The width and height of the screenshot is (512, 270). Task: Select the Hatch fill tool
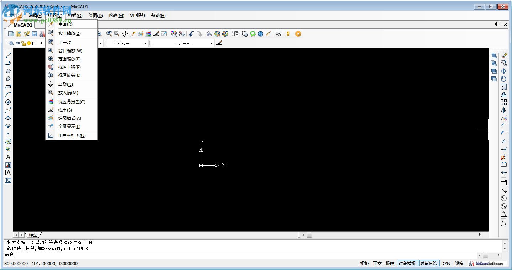pos(8,180)
